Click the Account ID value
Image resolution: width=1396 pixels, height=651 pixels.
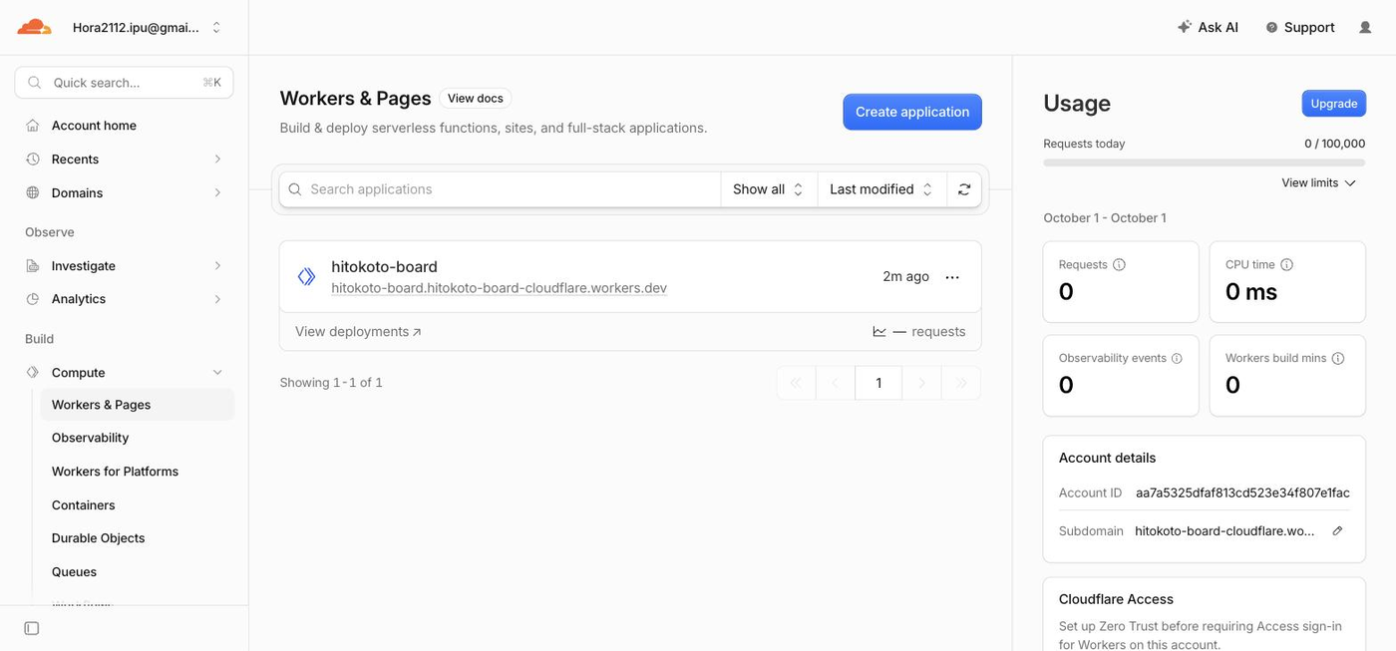click(x=1242, y=492)
